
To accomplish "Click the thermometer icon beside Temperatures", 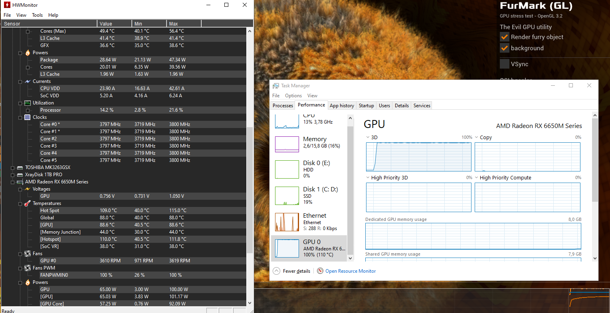I will pyautogui.click(x=28, y=203).
